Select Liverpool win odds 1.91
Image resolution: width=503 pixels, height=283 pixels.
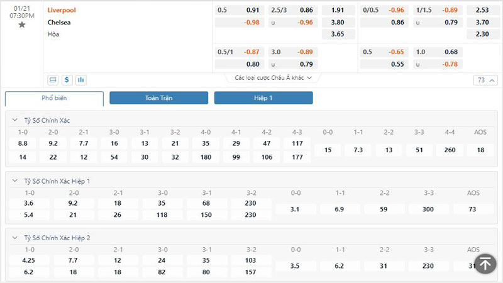[x=337, y=10]
